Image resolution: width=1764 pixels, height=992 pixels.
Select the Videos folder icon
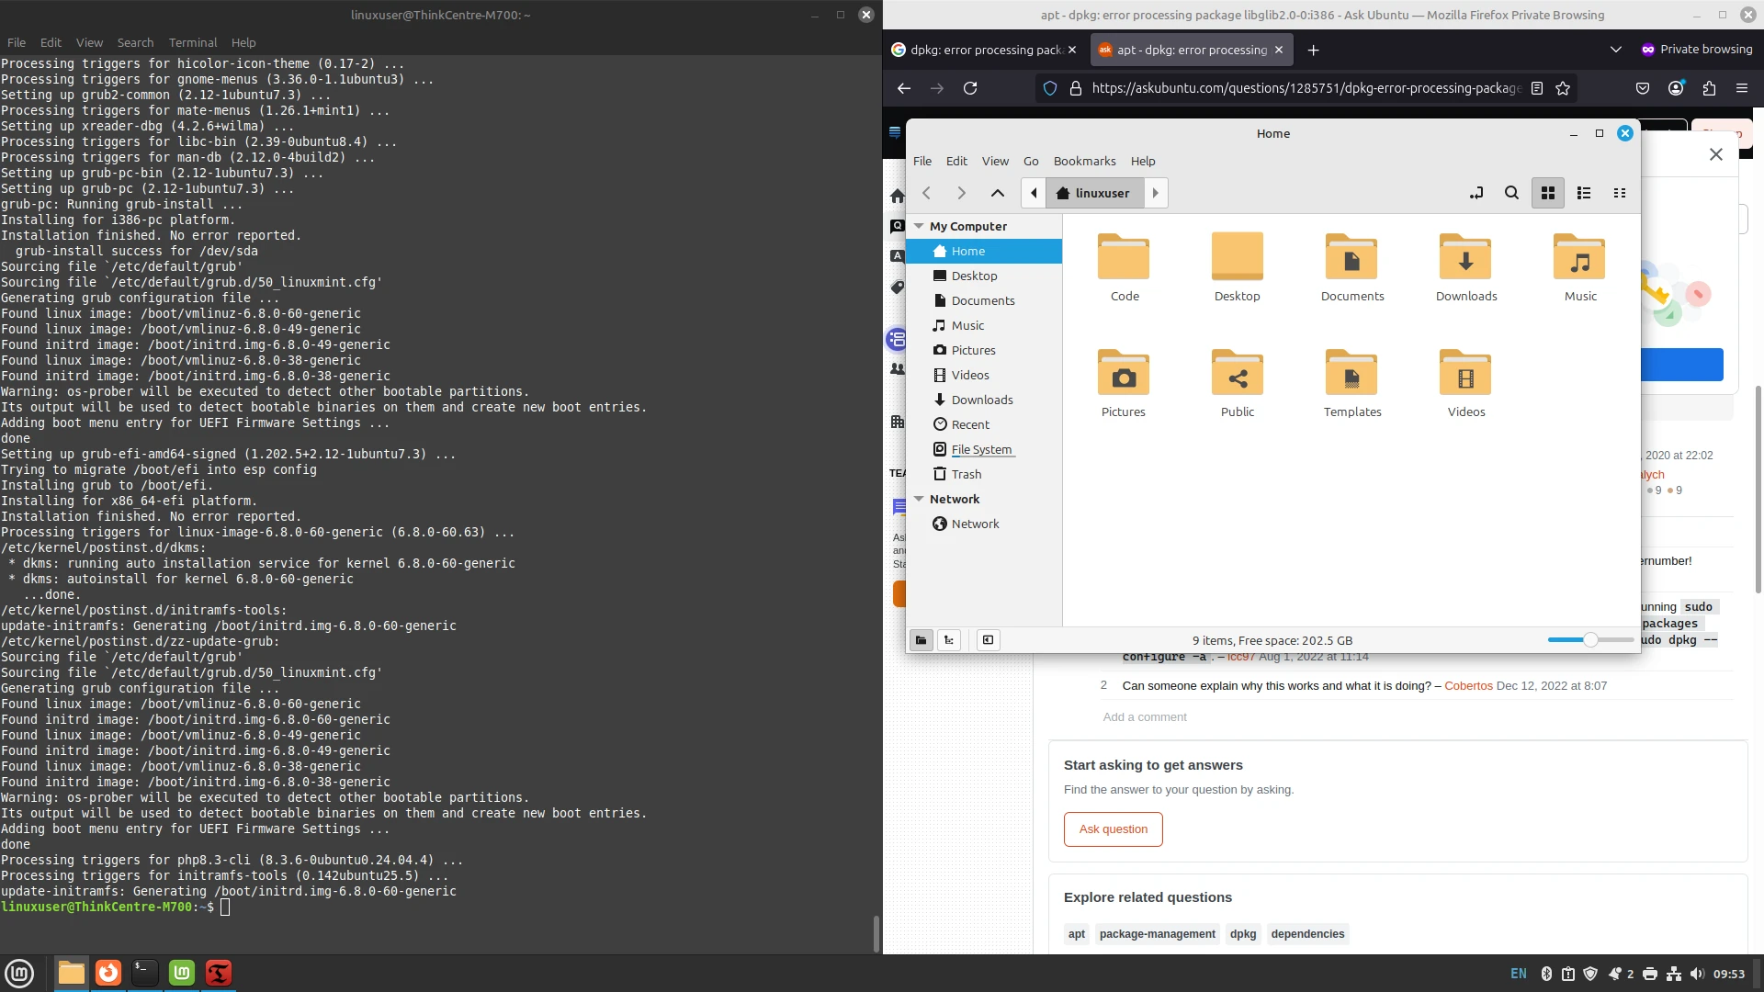tap(1465, 373)
